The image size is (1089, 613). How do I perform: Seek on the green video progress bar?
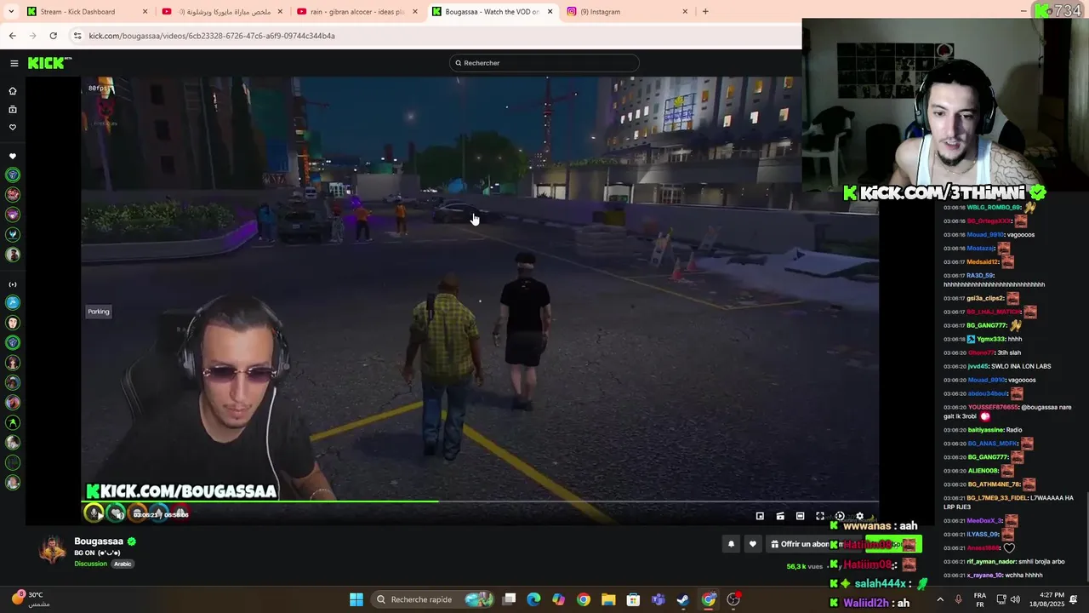click(x=481, y=501)
